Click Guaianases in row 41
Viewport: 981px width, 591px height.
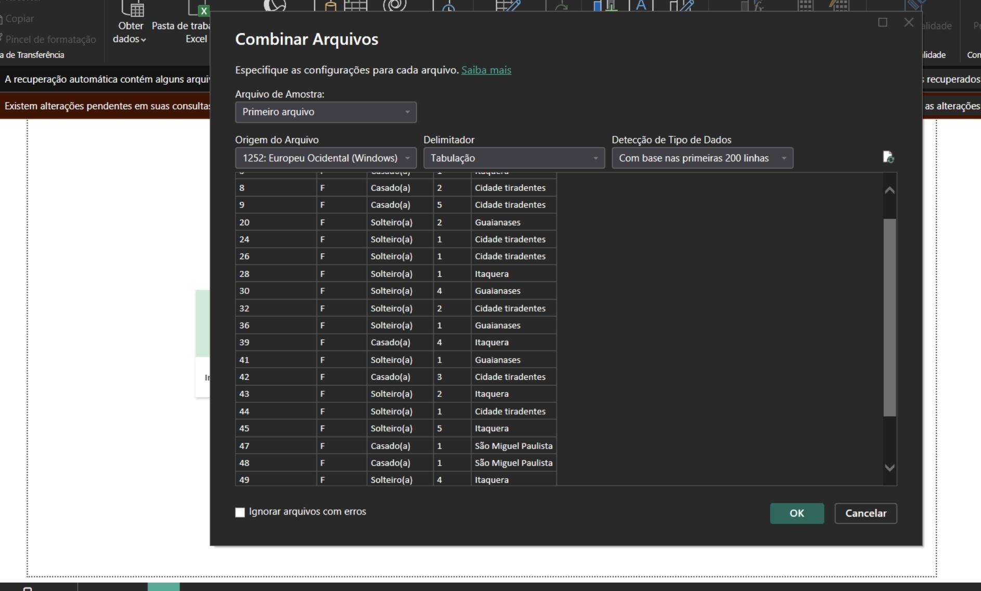click(x=513, y=359)
